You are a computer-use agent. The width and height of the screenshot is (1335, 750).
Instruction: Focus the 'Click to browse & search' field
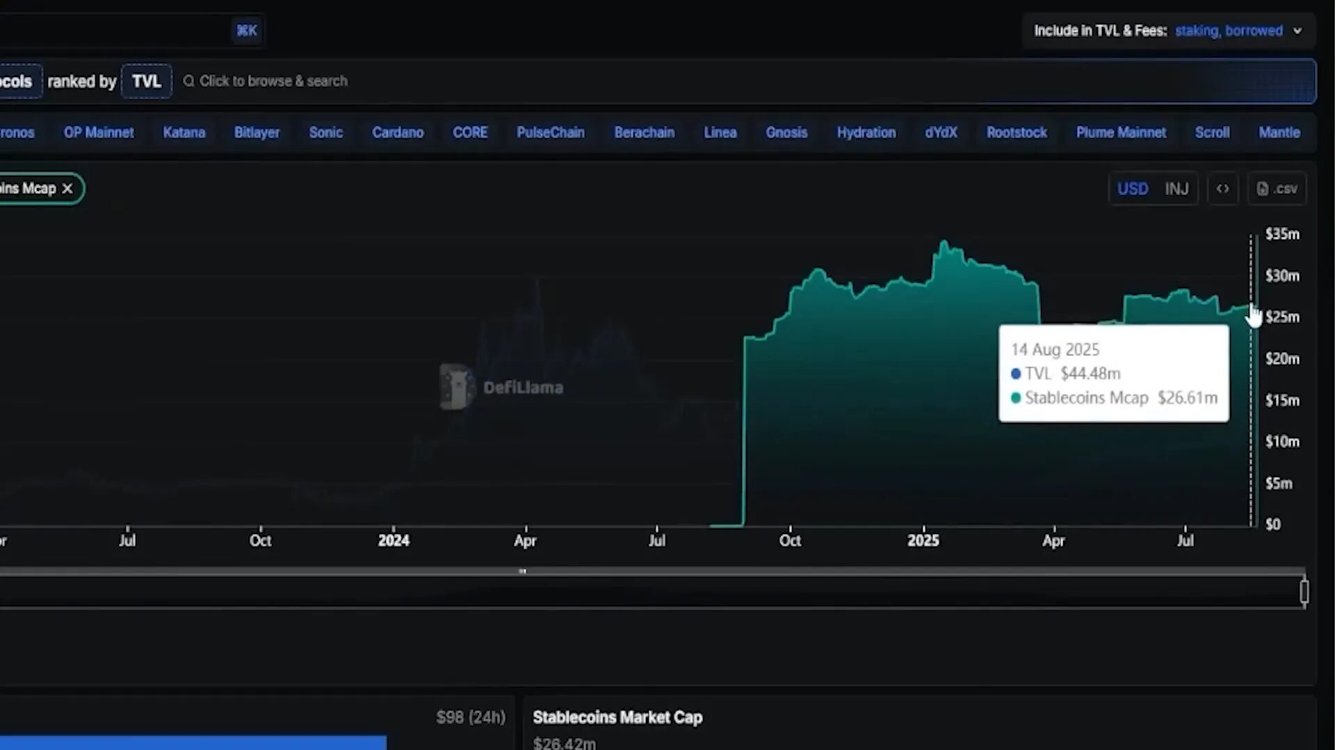click(273, 81)
